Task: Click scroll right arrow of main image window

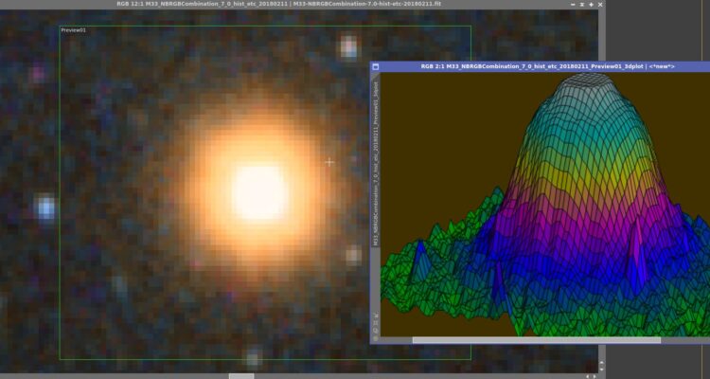Action: coord(595,376)
